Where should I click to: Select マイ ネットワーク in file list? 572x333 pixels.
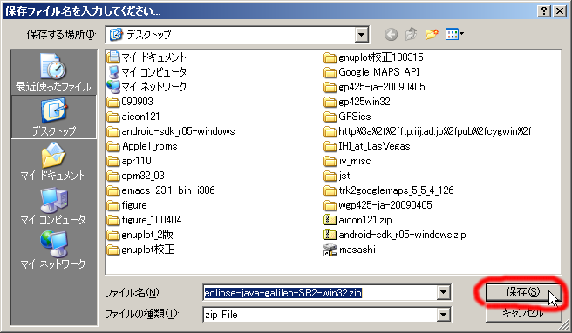(x=147, y=87)
